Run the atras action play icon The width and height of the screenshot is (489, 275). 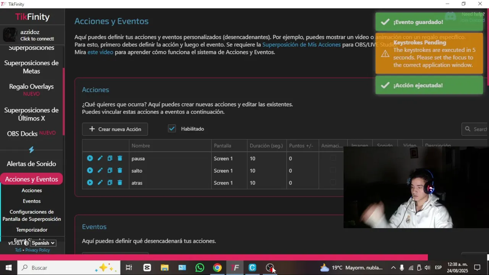90,183
